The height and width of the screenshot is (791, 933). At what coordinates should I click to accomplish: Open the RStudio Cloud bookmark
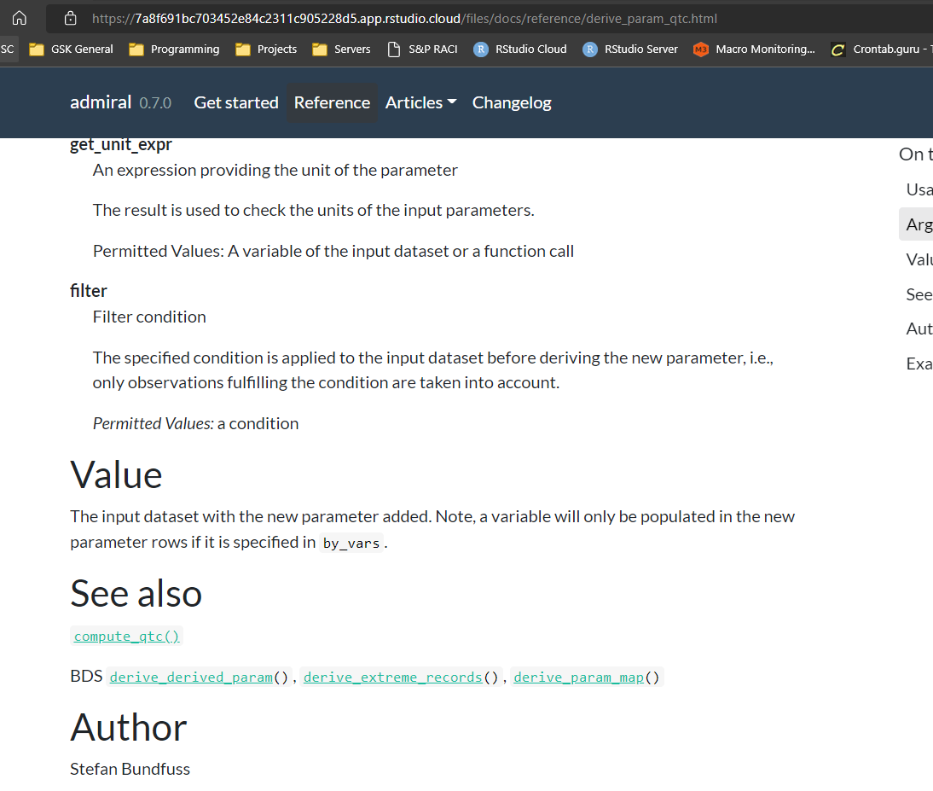519,49
